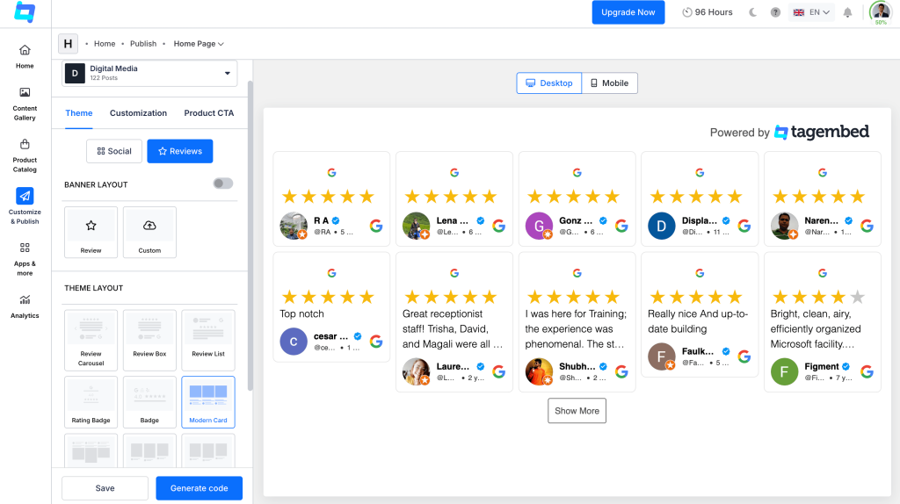Click the four-star rating on Figment review

(x=818, y=297)
